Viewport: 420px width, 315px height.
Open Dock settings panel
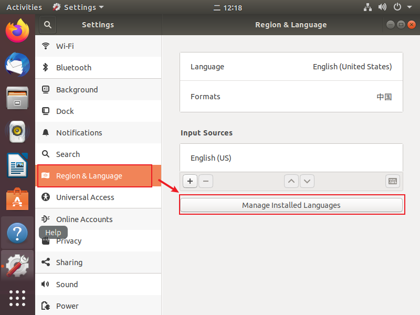point(98,111)
